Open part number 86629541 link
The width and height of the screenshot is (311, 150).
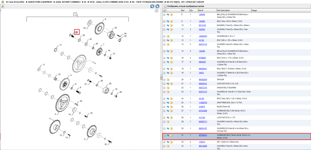tap(203, 69)
